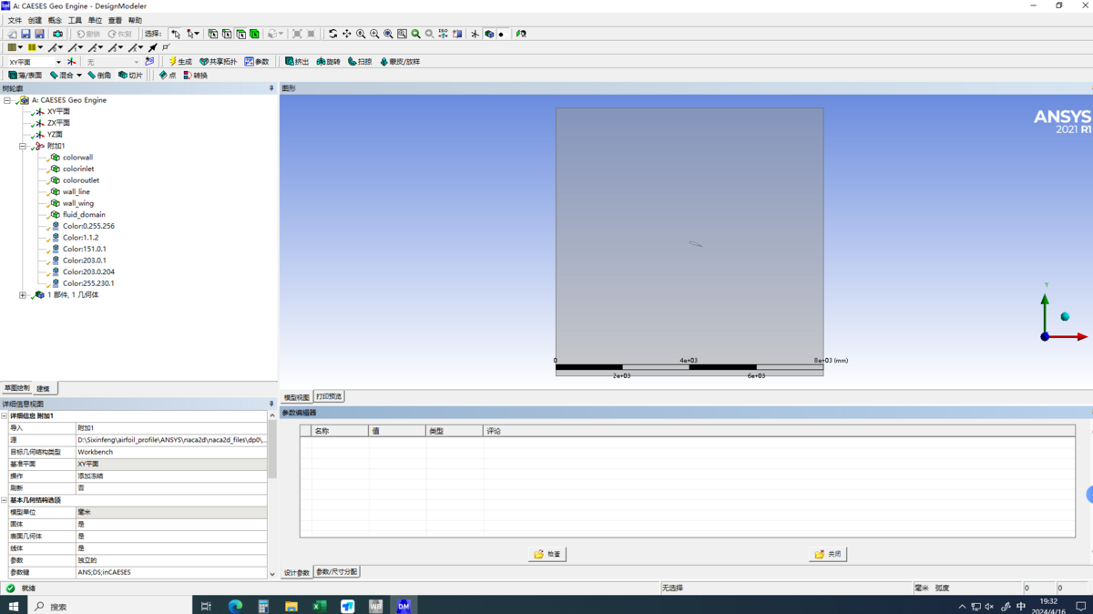
Task: Click the 生成 generate button
Action: click(x=179, y=62)
